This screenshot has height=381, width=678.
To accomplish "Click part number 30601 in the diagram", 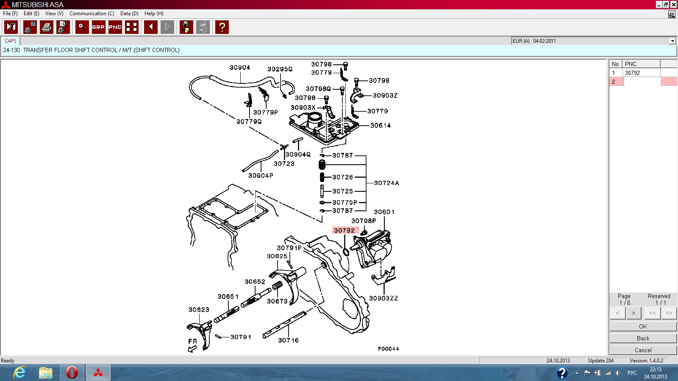I will click(384, 212).
